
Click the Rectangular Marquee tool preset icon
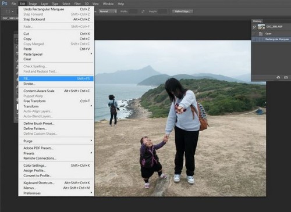pyautogui.click(x=8, y=12)
